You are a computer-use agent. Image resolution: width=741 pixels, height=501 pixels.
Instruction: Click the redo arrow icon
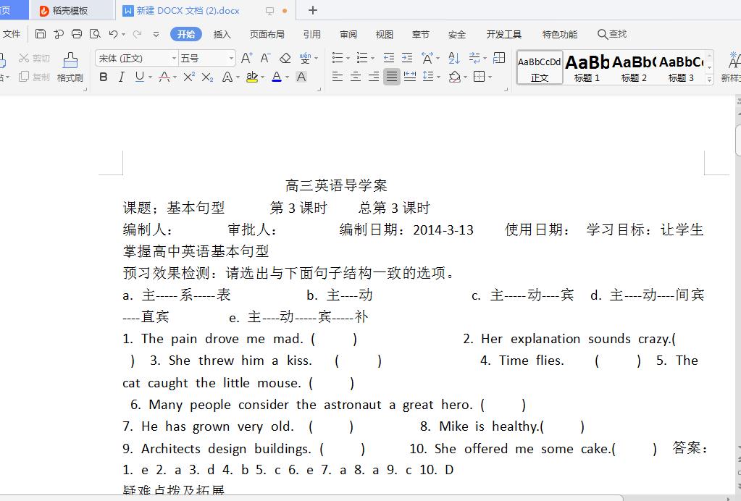[138, 34]
